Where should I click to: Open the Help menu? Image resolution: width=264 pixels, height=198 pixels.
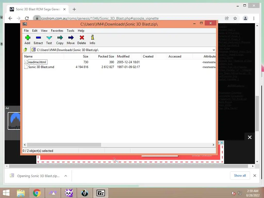[81, 31]
